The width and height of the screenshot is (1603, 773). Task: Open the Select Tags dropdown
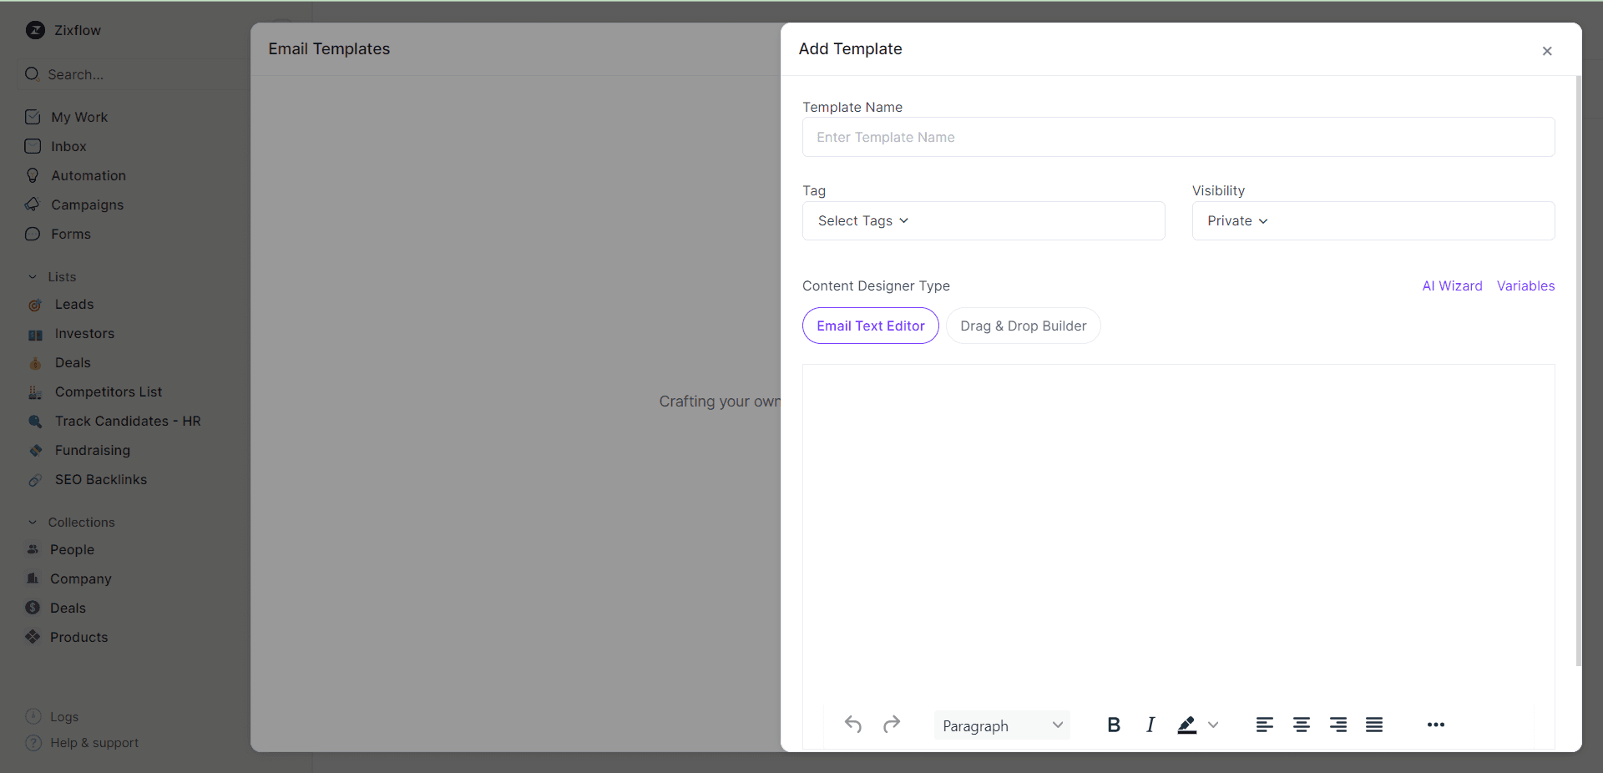[x=861, y=220]
